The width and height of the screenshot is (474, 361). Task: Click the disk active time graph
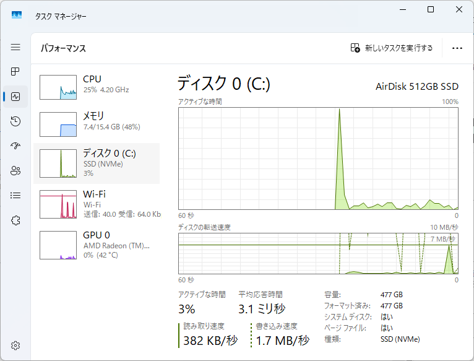click(x=318, y=158)
